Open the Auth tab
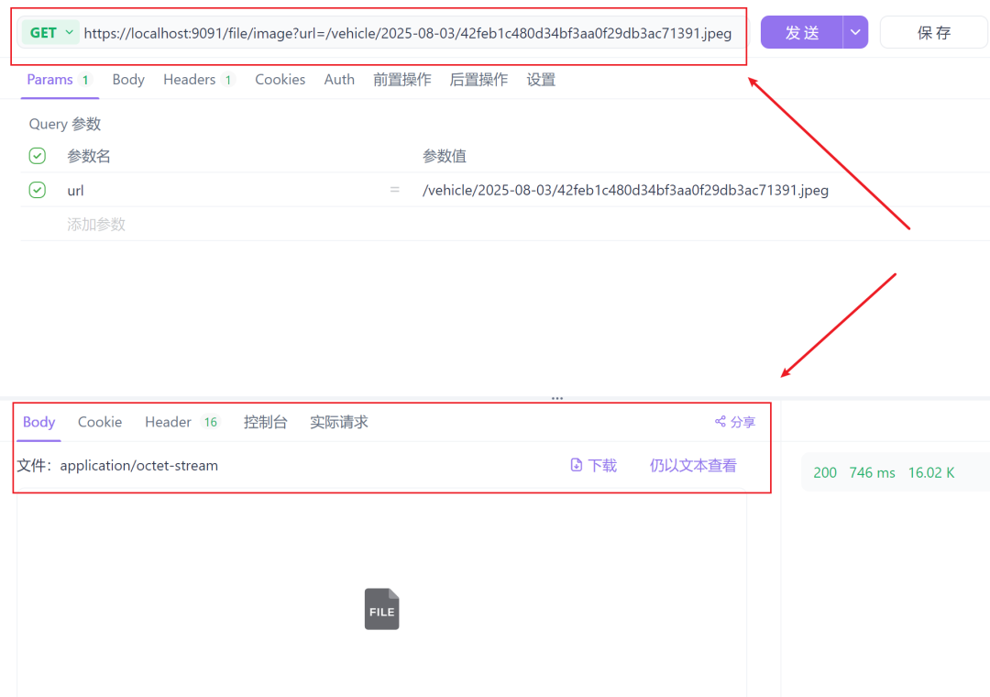The width and height of the screenshot is (990, 697). pos(338,80)
